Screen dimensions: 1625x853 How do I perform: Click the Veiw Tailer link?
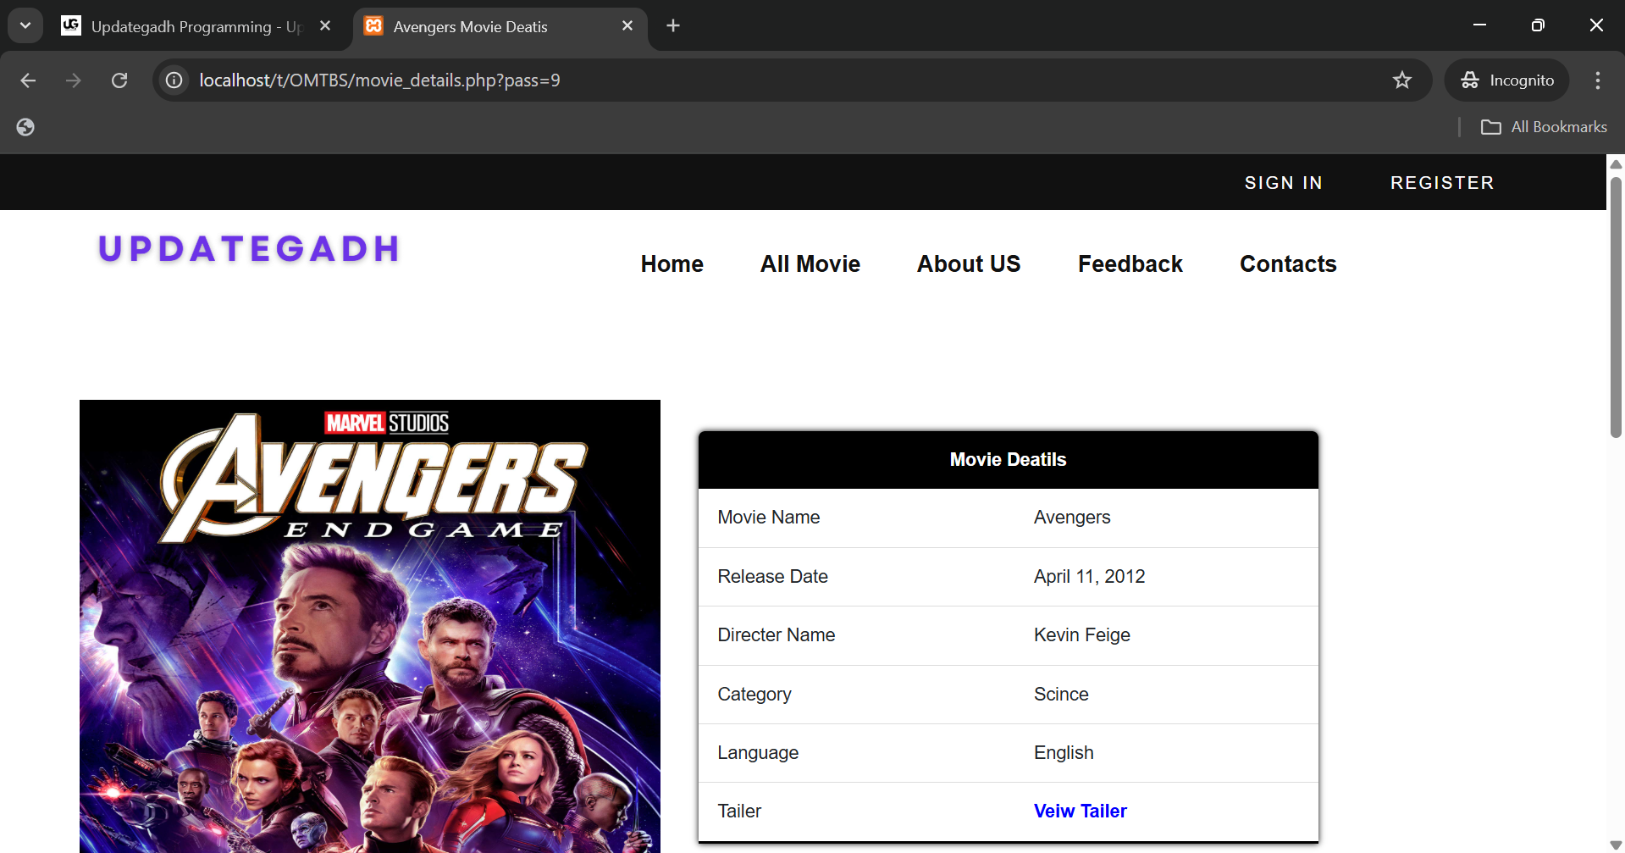[x=1081, y=811]
